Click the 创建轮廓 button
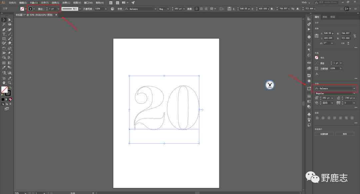The image size is (360, 194). 324,134
